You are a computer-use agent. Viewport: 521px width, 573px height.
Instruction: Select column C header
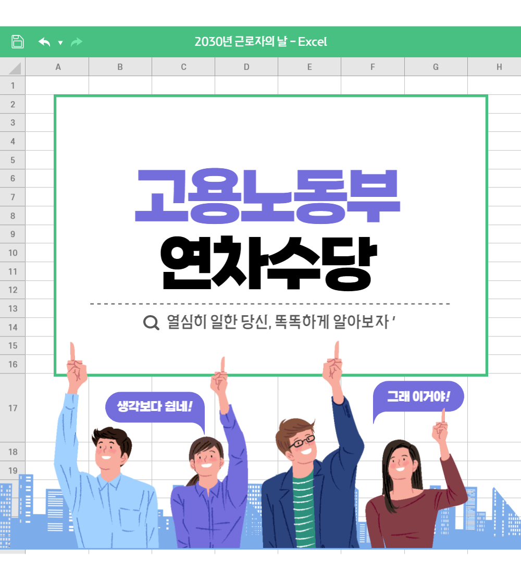183,67
